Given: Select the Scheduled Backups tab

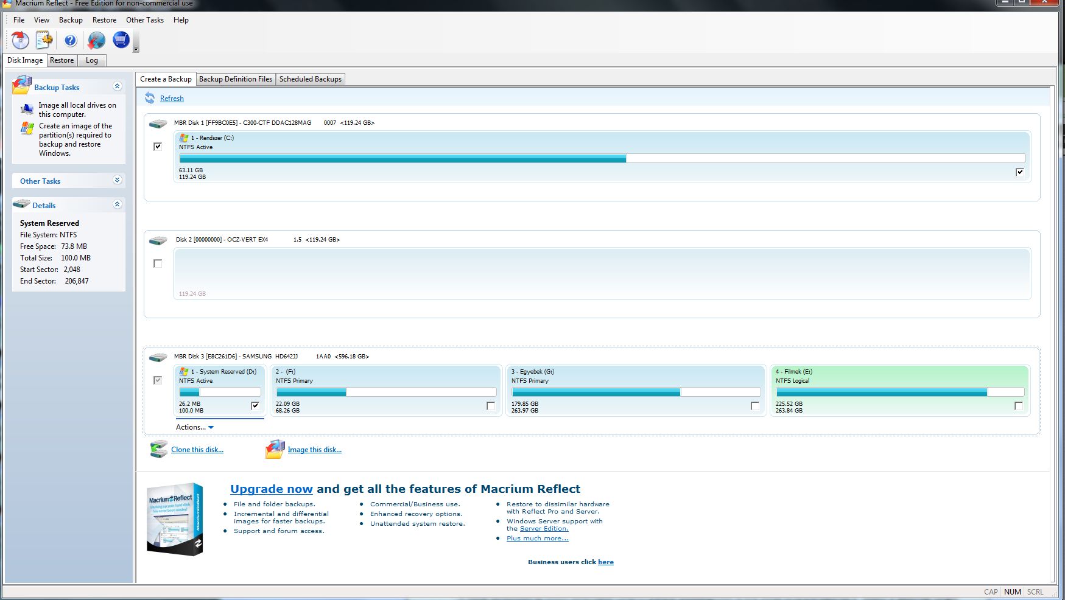Looking at the screenshot, I should [311, 79].
